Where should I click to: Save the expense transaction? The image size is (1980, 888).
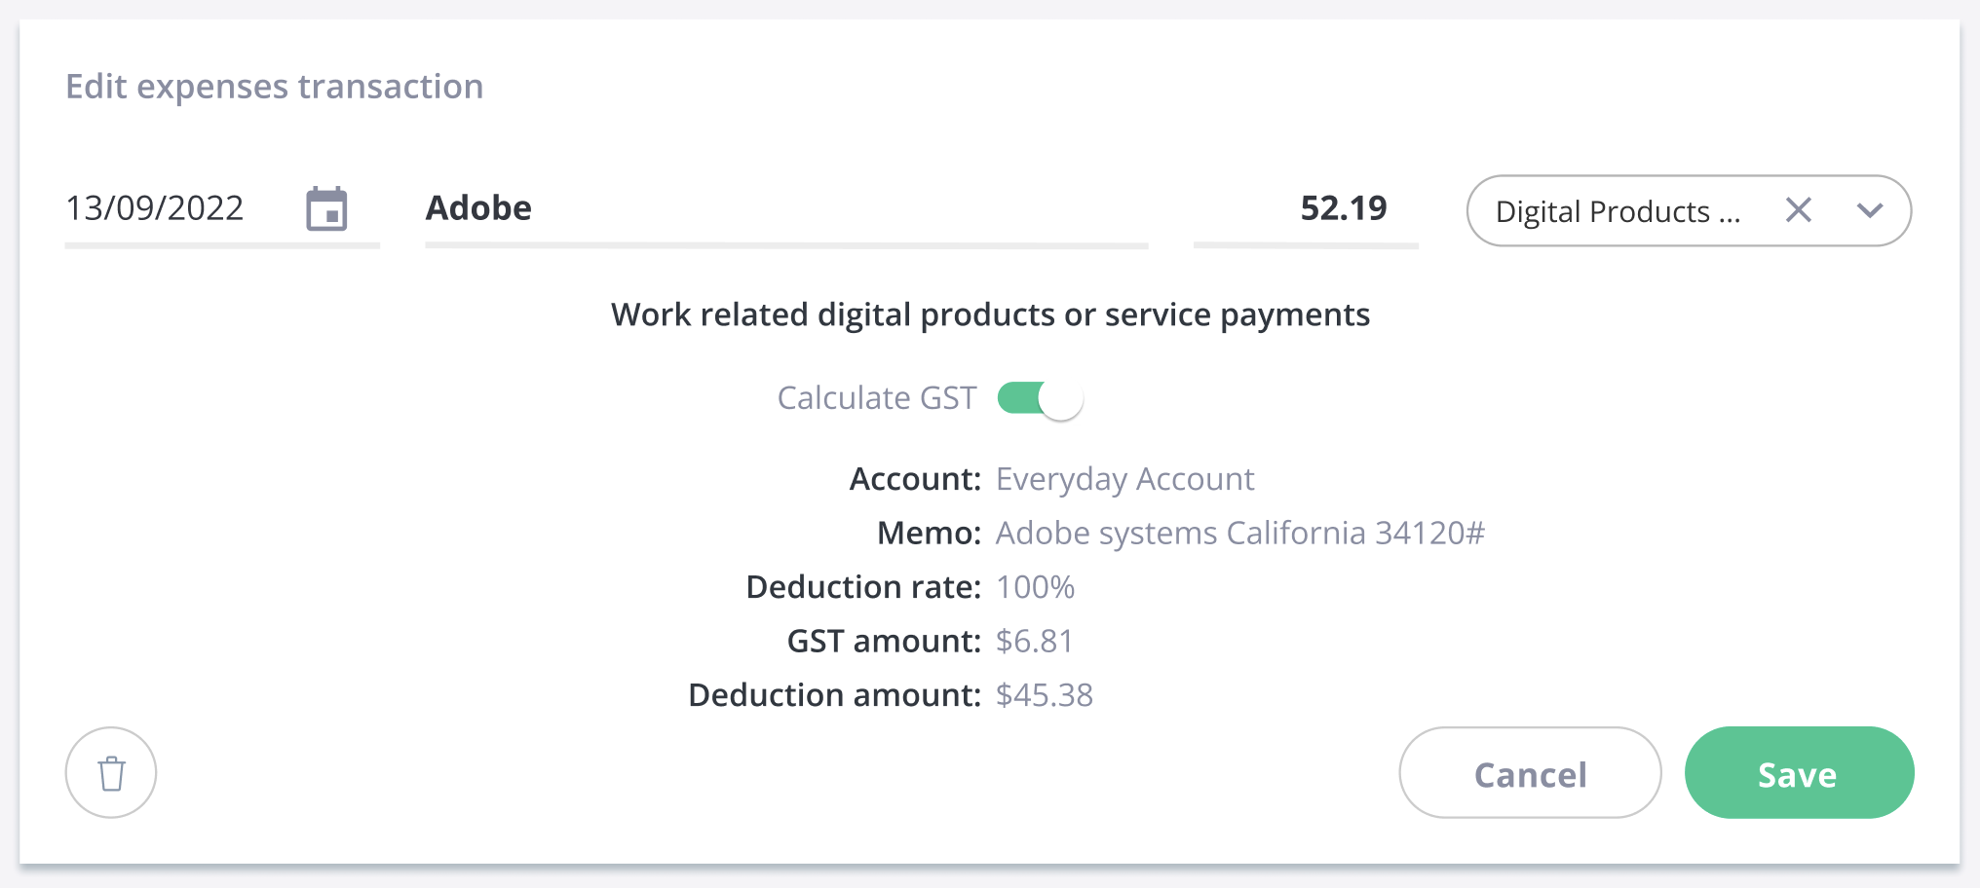coord(1799,773)
